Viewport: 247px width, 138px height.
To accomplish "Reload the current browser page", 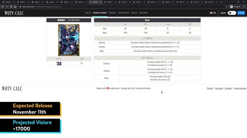I will [11, 7].
